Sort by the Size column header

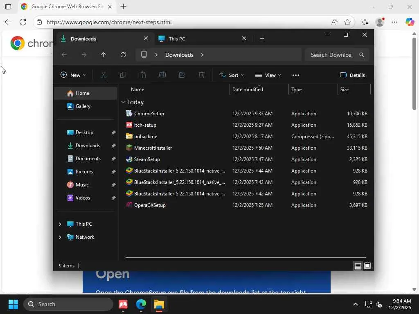pos(354,90)
